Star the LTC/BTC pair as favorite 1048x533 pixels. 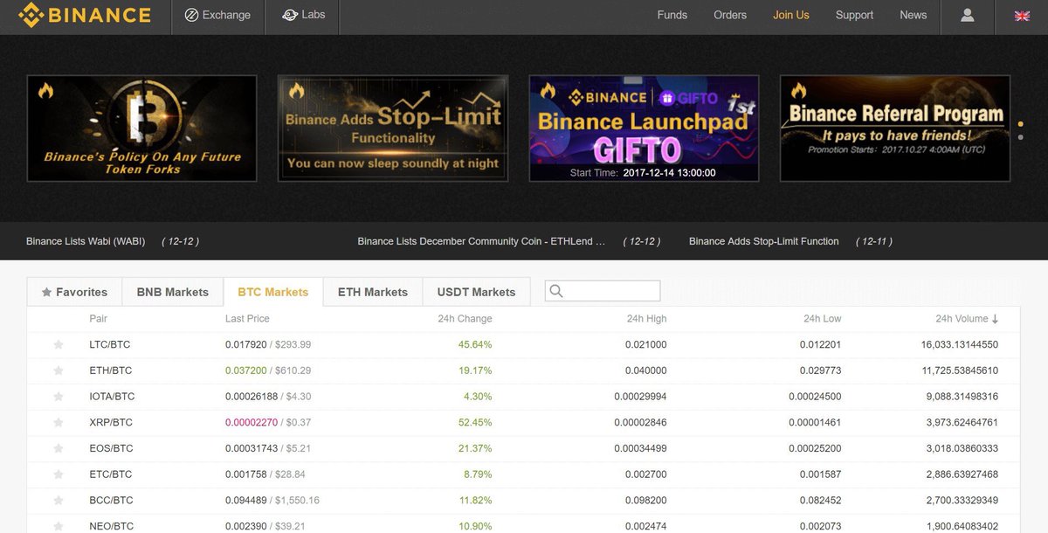59,345
